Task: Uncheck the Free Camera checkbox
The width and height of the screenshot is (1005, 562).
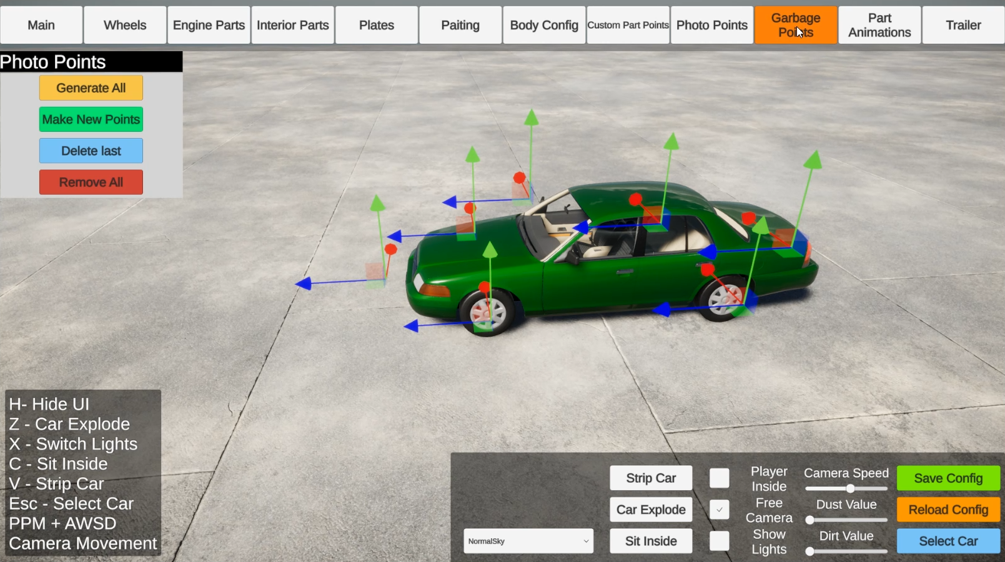Action: pos(719,510)
